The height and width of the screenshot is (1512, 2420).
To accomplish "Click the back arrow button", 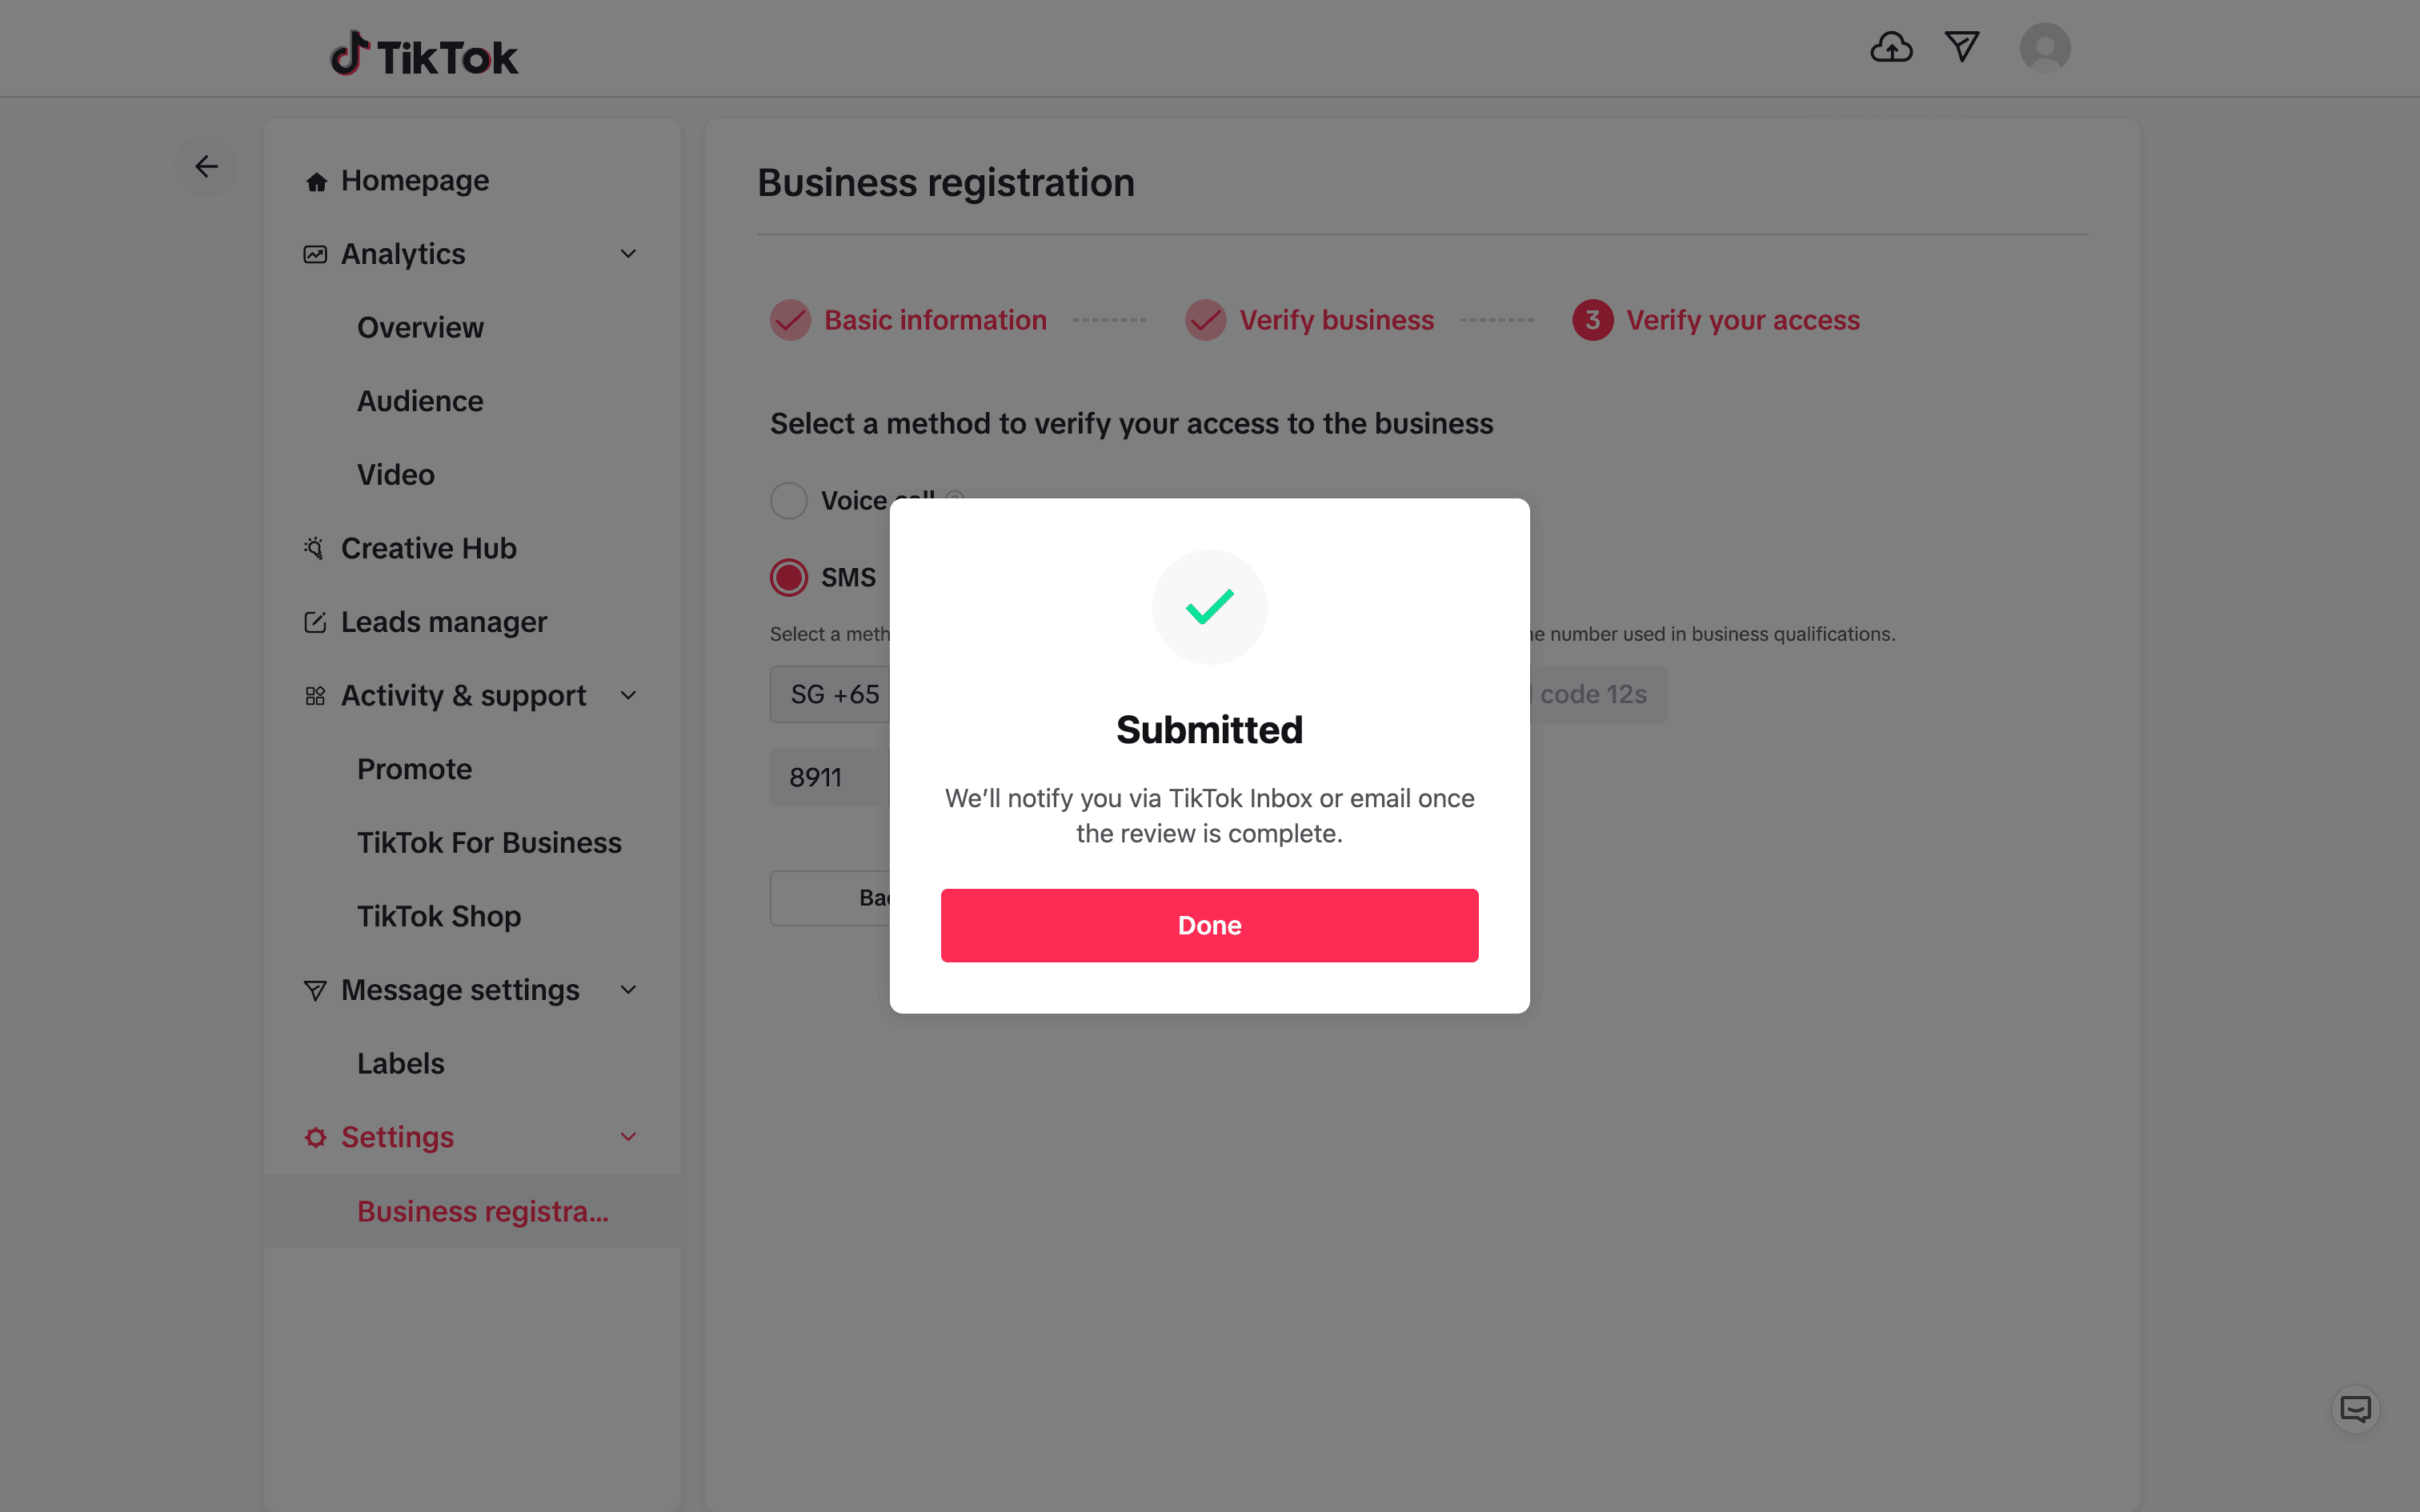I will [206, 166].
